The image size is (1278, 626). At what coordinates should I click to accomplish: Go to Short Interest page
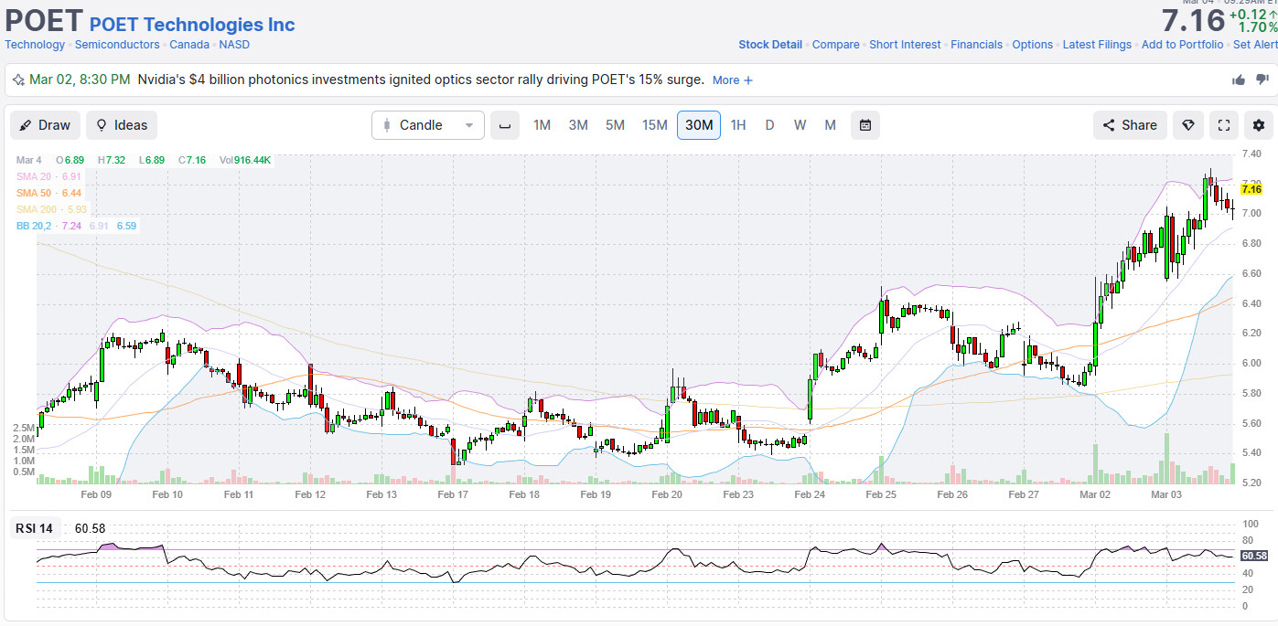(905, 45)
